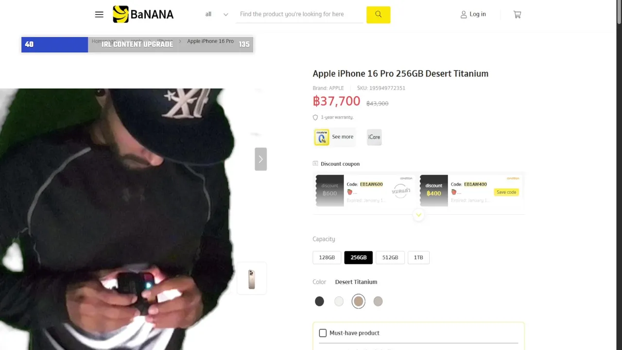Open the 'all' category dropdown

tap(216, 15)
